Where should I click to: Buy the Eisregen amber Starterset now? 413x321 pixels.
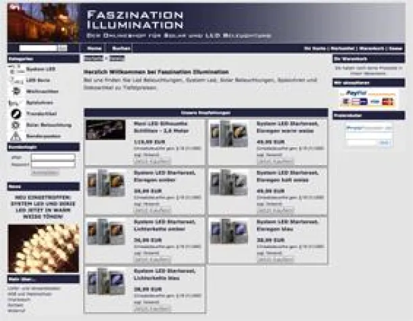152,210
